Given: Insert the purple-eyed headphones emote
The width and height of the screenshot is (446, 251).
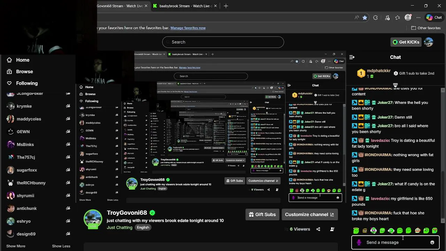Looking at the screenshot, I should pyautogui.click(x=374, y=230).
